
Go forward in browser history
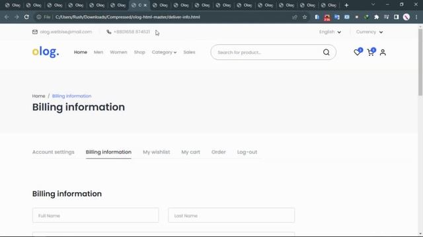pyautogui.click(x=17, y=17)
